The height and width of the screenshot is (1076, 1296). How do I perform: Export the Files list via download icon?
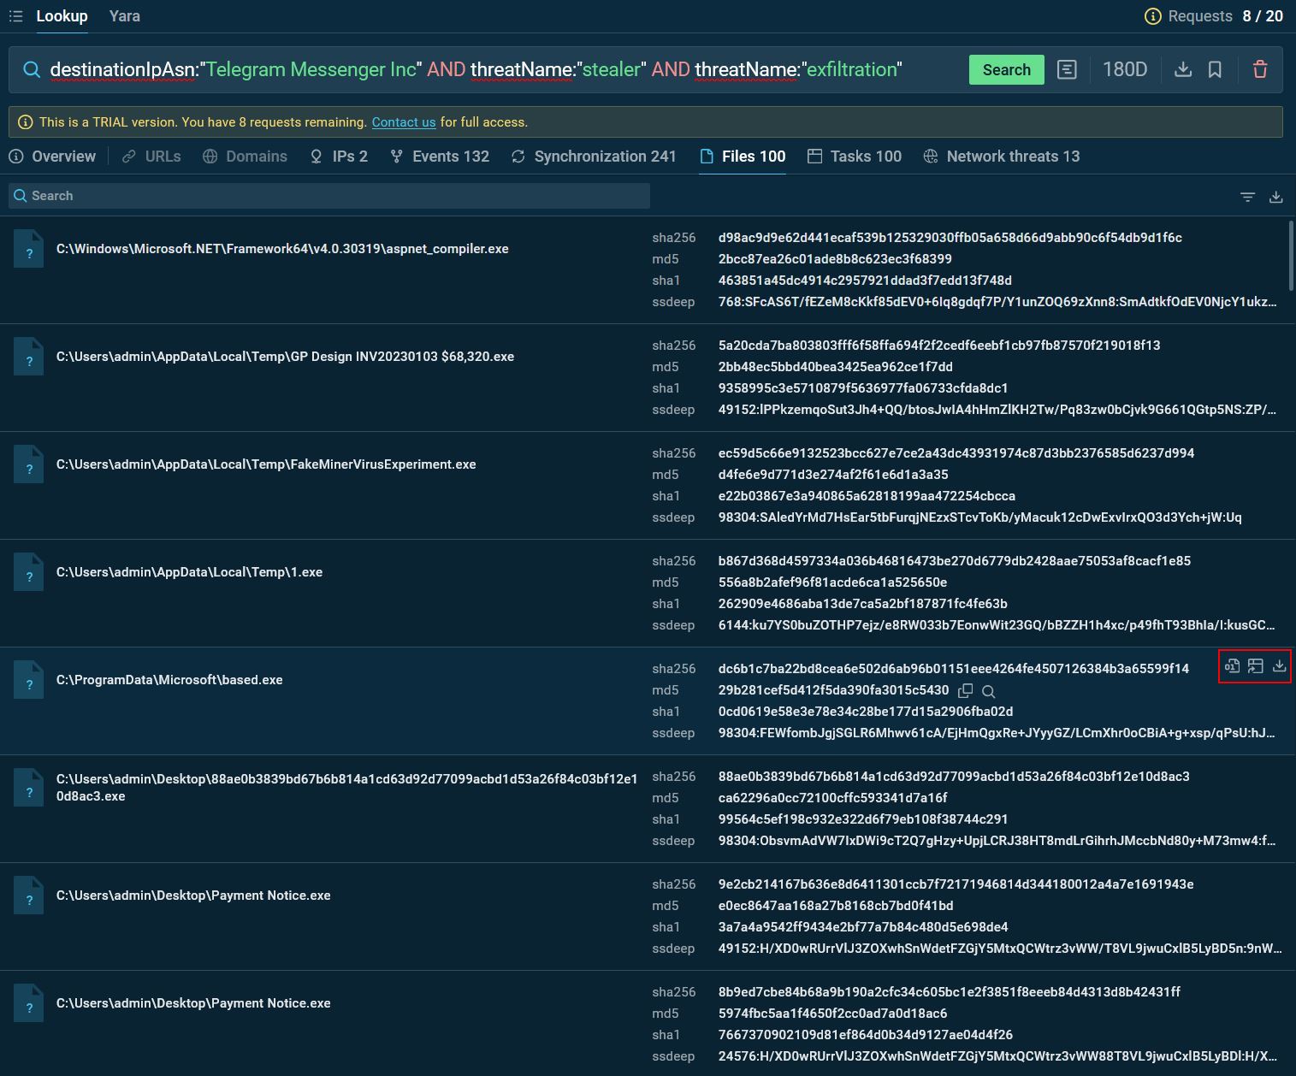click(1276, 196)
